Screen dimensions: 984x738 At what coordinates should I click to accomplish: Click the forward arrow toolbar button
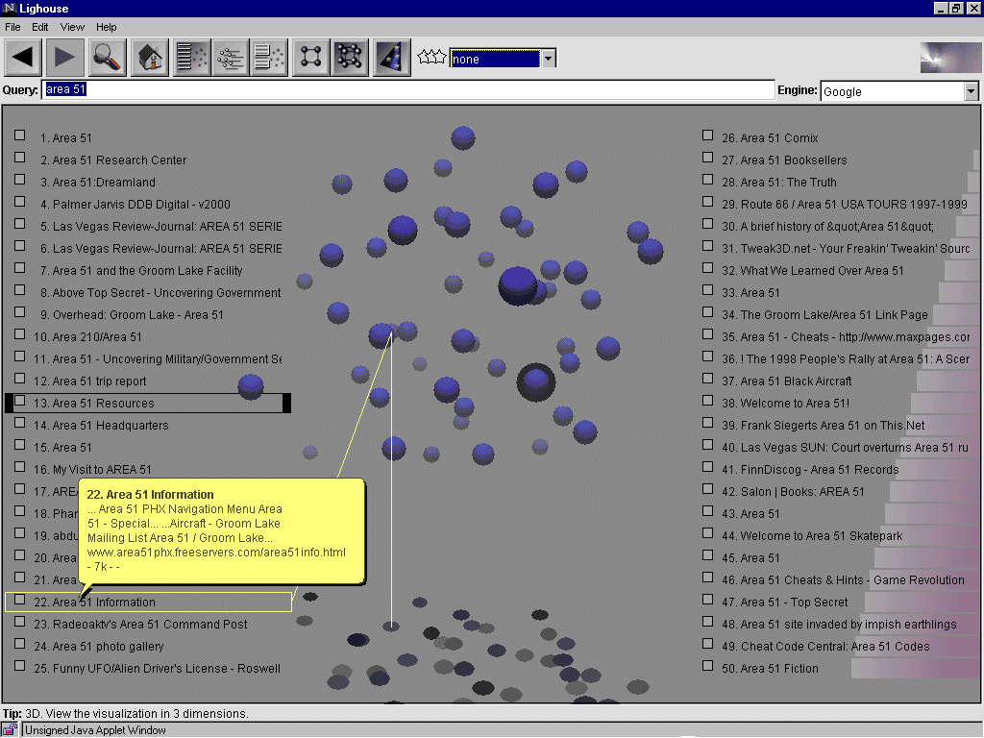tap(64, 58)
